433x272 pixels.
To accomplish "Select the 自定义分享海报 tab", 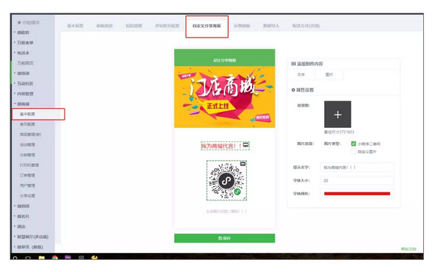I will [207, 26].
